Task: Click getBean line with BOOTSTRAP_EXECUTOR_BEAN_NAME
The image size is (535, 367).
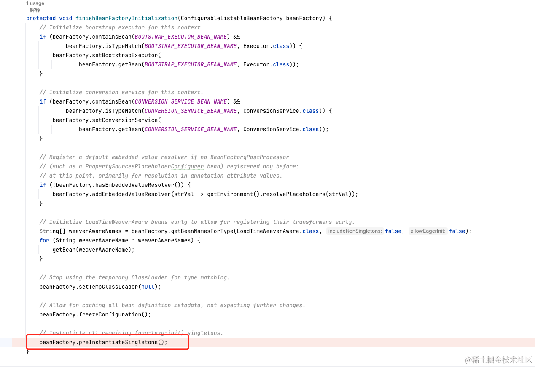Action: pyautogui.click(x=189, y=64)
